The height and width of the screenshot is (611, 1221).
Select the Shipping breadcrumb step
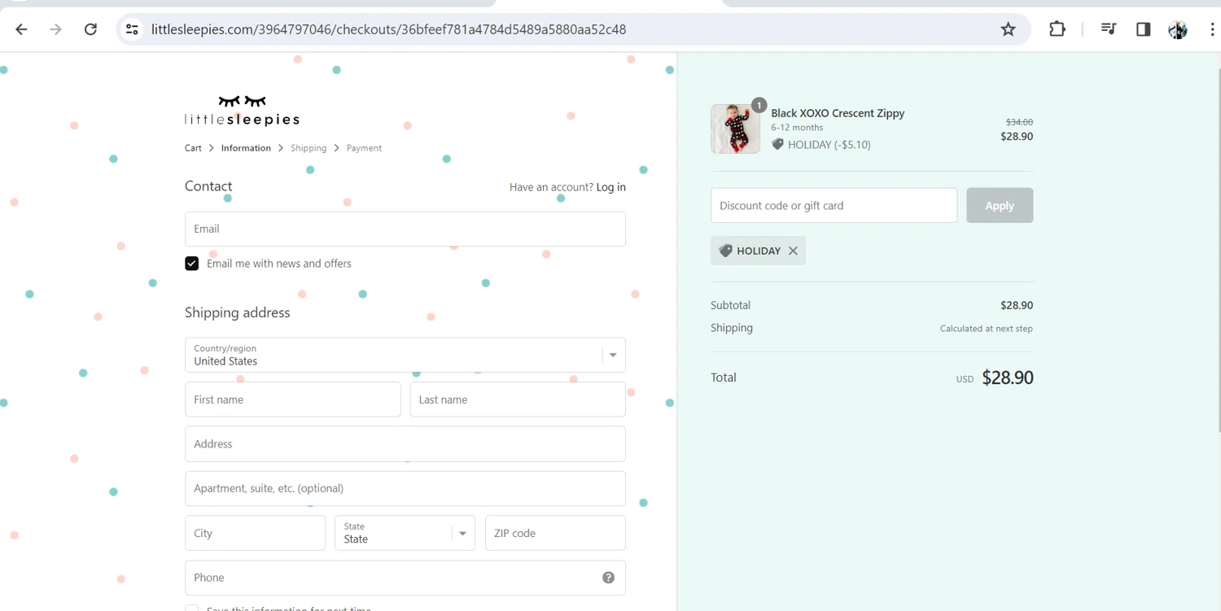click(309, 148)
